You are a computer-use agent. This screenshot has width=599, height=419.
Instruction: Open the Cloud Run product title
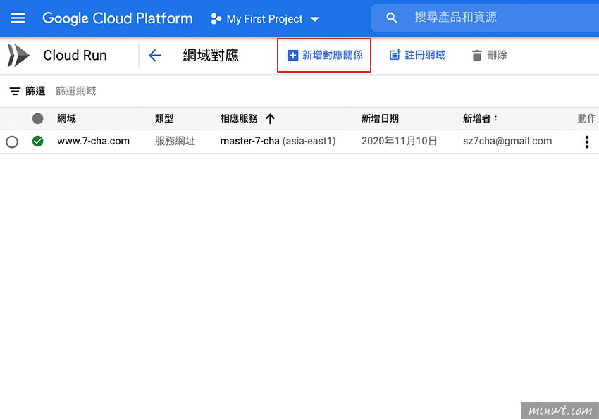tap(75, 56)
